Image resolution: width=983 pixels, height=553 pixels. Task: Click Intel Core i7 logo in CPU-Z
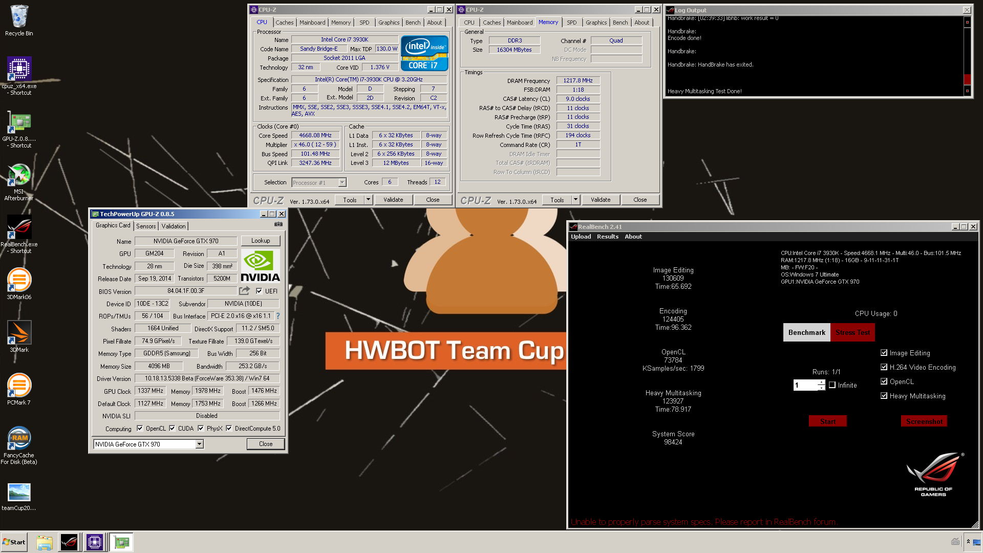[x=424, y=53]
